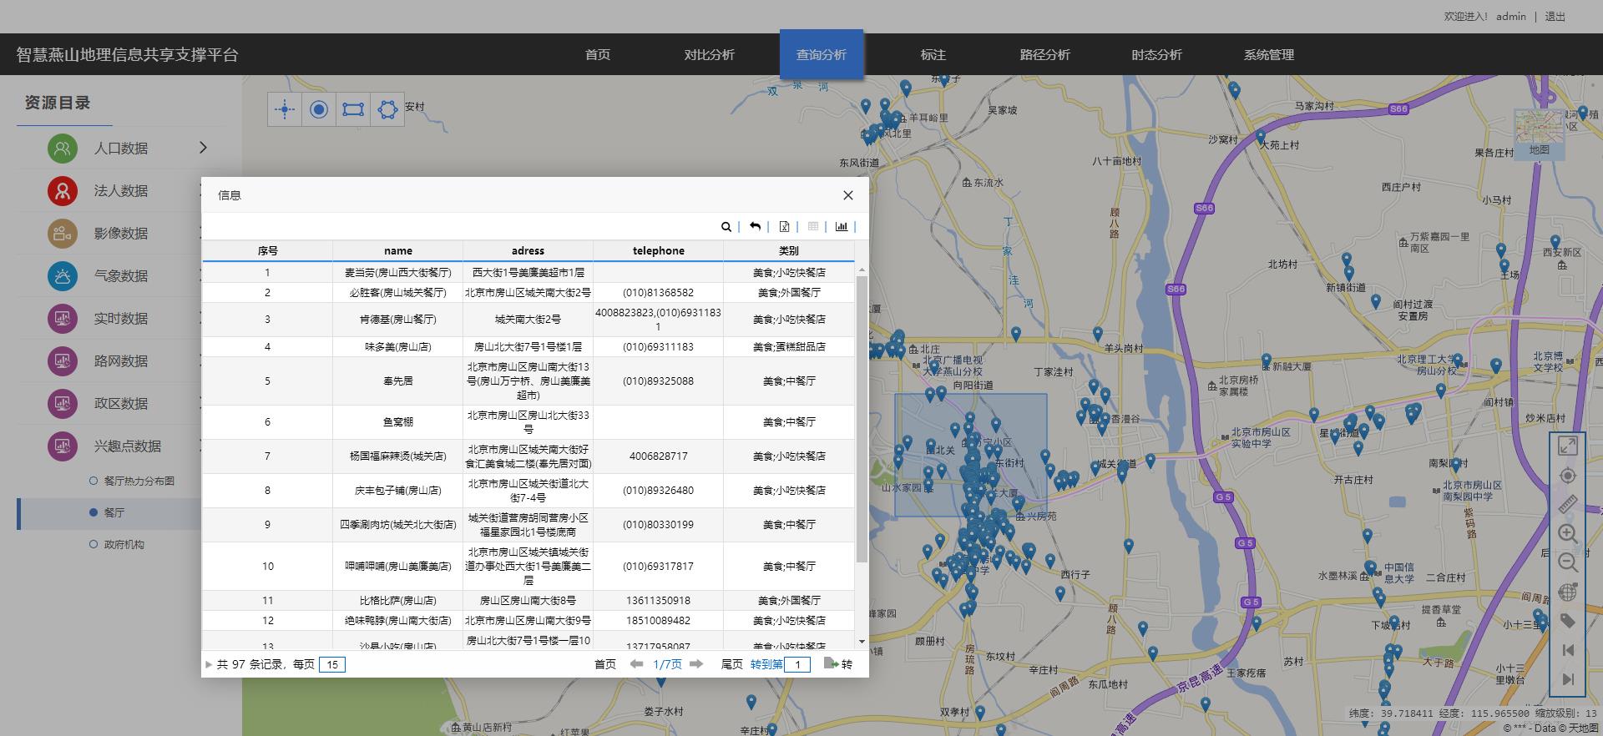
Task: Click the 路网数据 purple icon
Action: pyautogui.click(x=63, y=361)
